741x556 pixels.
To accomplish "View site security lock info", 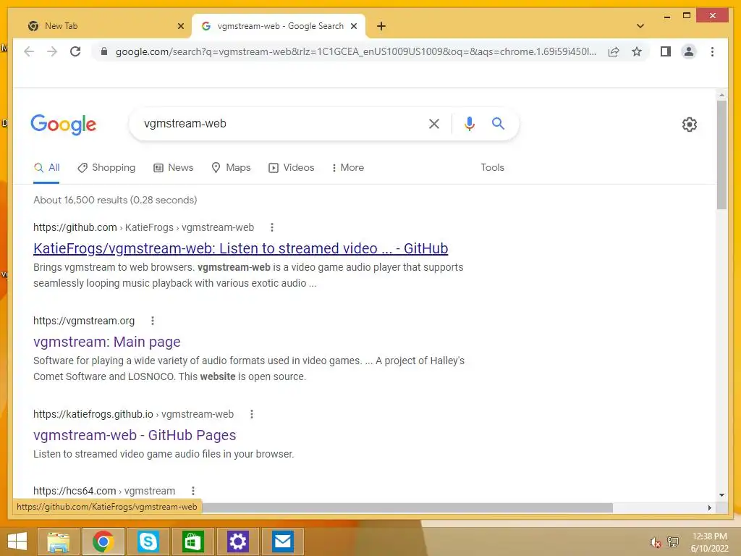I will point(104,51).
